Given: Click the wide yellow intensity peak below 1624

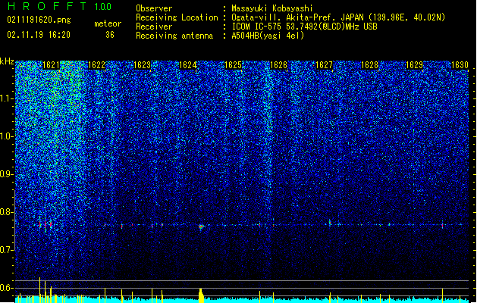Looking at the screenshot, I should pos(201,295).
